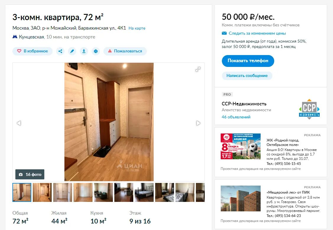333x230 pixels.
Task: Click the download icon button
Action: (x=84, y=51)
